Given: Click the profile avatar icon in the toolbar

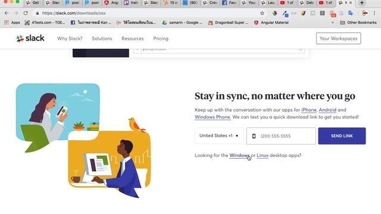Looking at the screenshot, I should pos(365,13).
